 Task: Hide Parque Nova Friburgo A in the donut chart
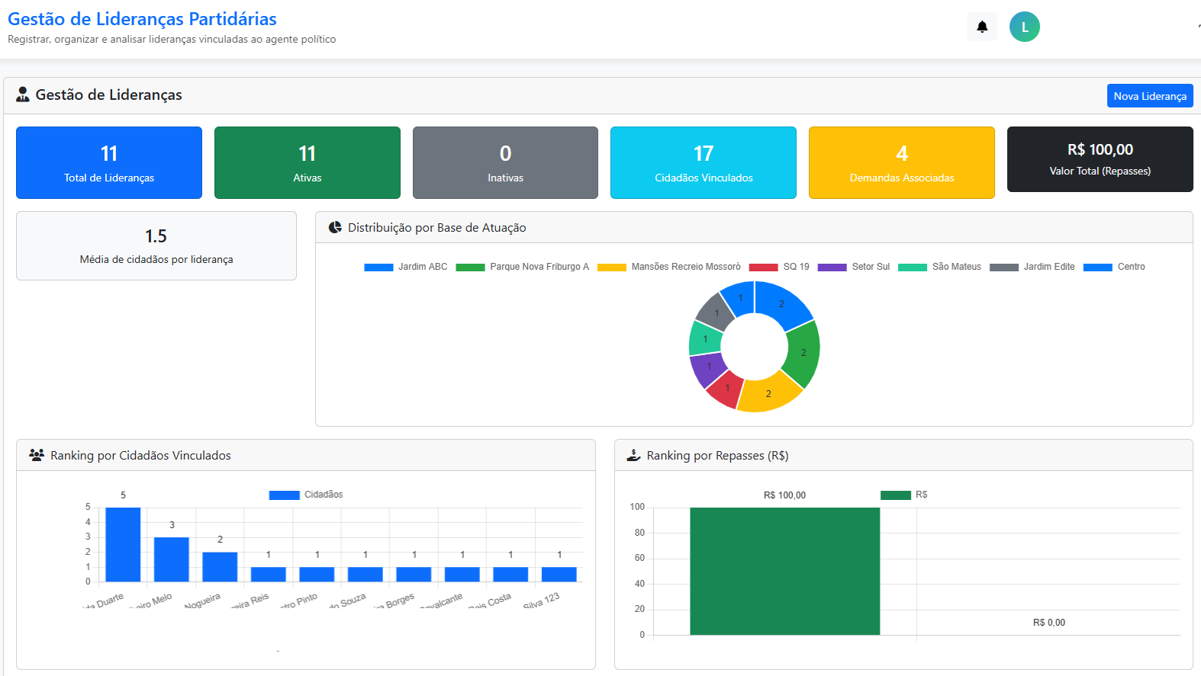tap(523, 267)
